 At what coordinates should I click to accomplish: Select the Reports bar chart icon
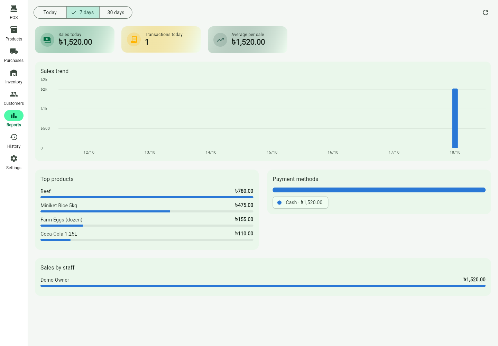14,116
